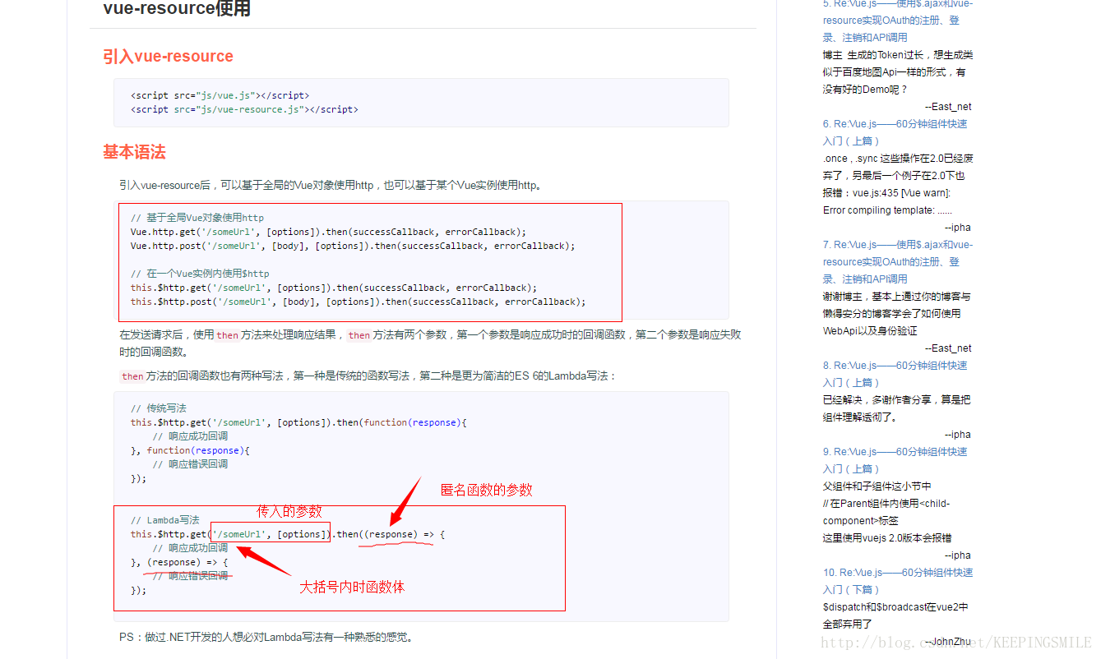Click --East_net under the WebApi身份验证 comment

(x=948, y=348)
